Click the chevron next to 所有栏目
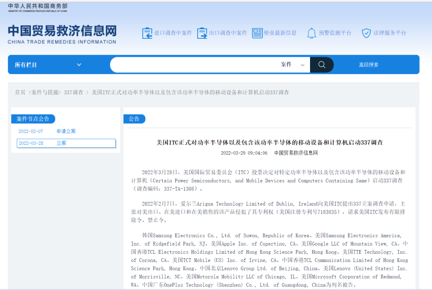This screenshot has height=290, width=432. [x=79, y=65]
